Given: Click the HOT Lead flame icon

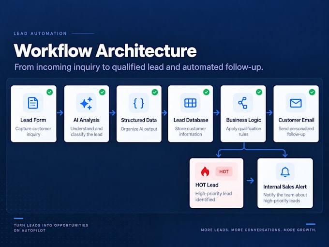Looking at the screenshot, I should [205, 171].
